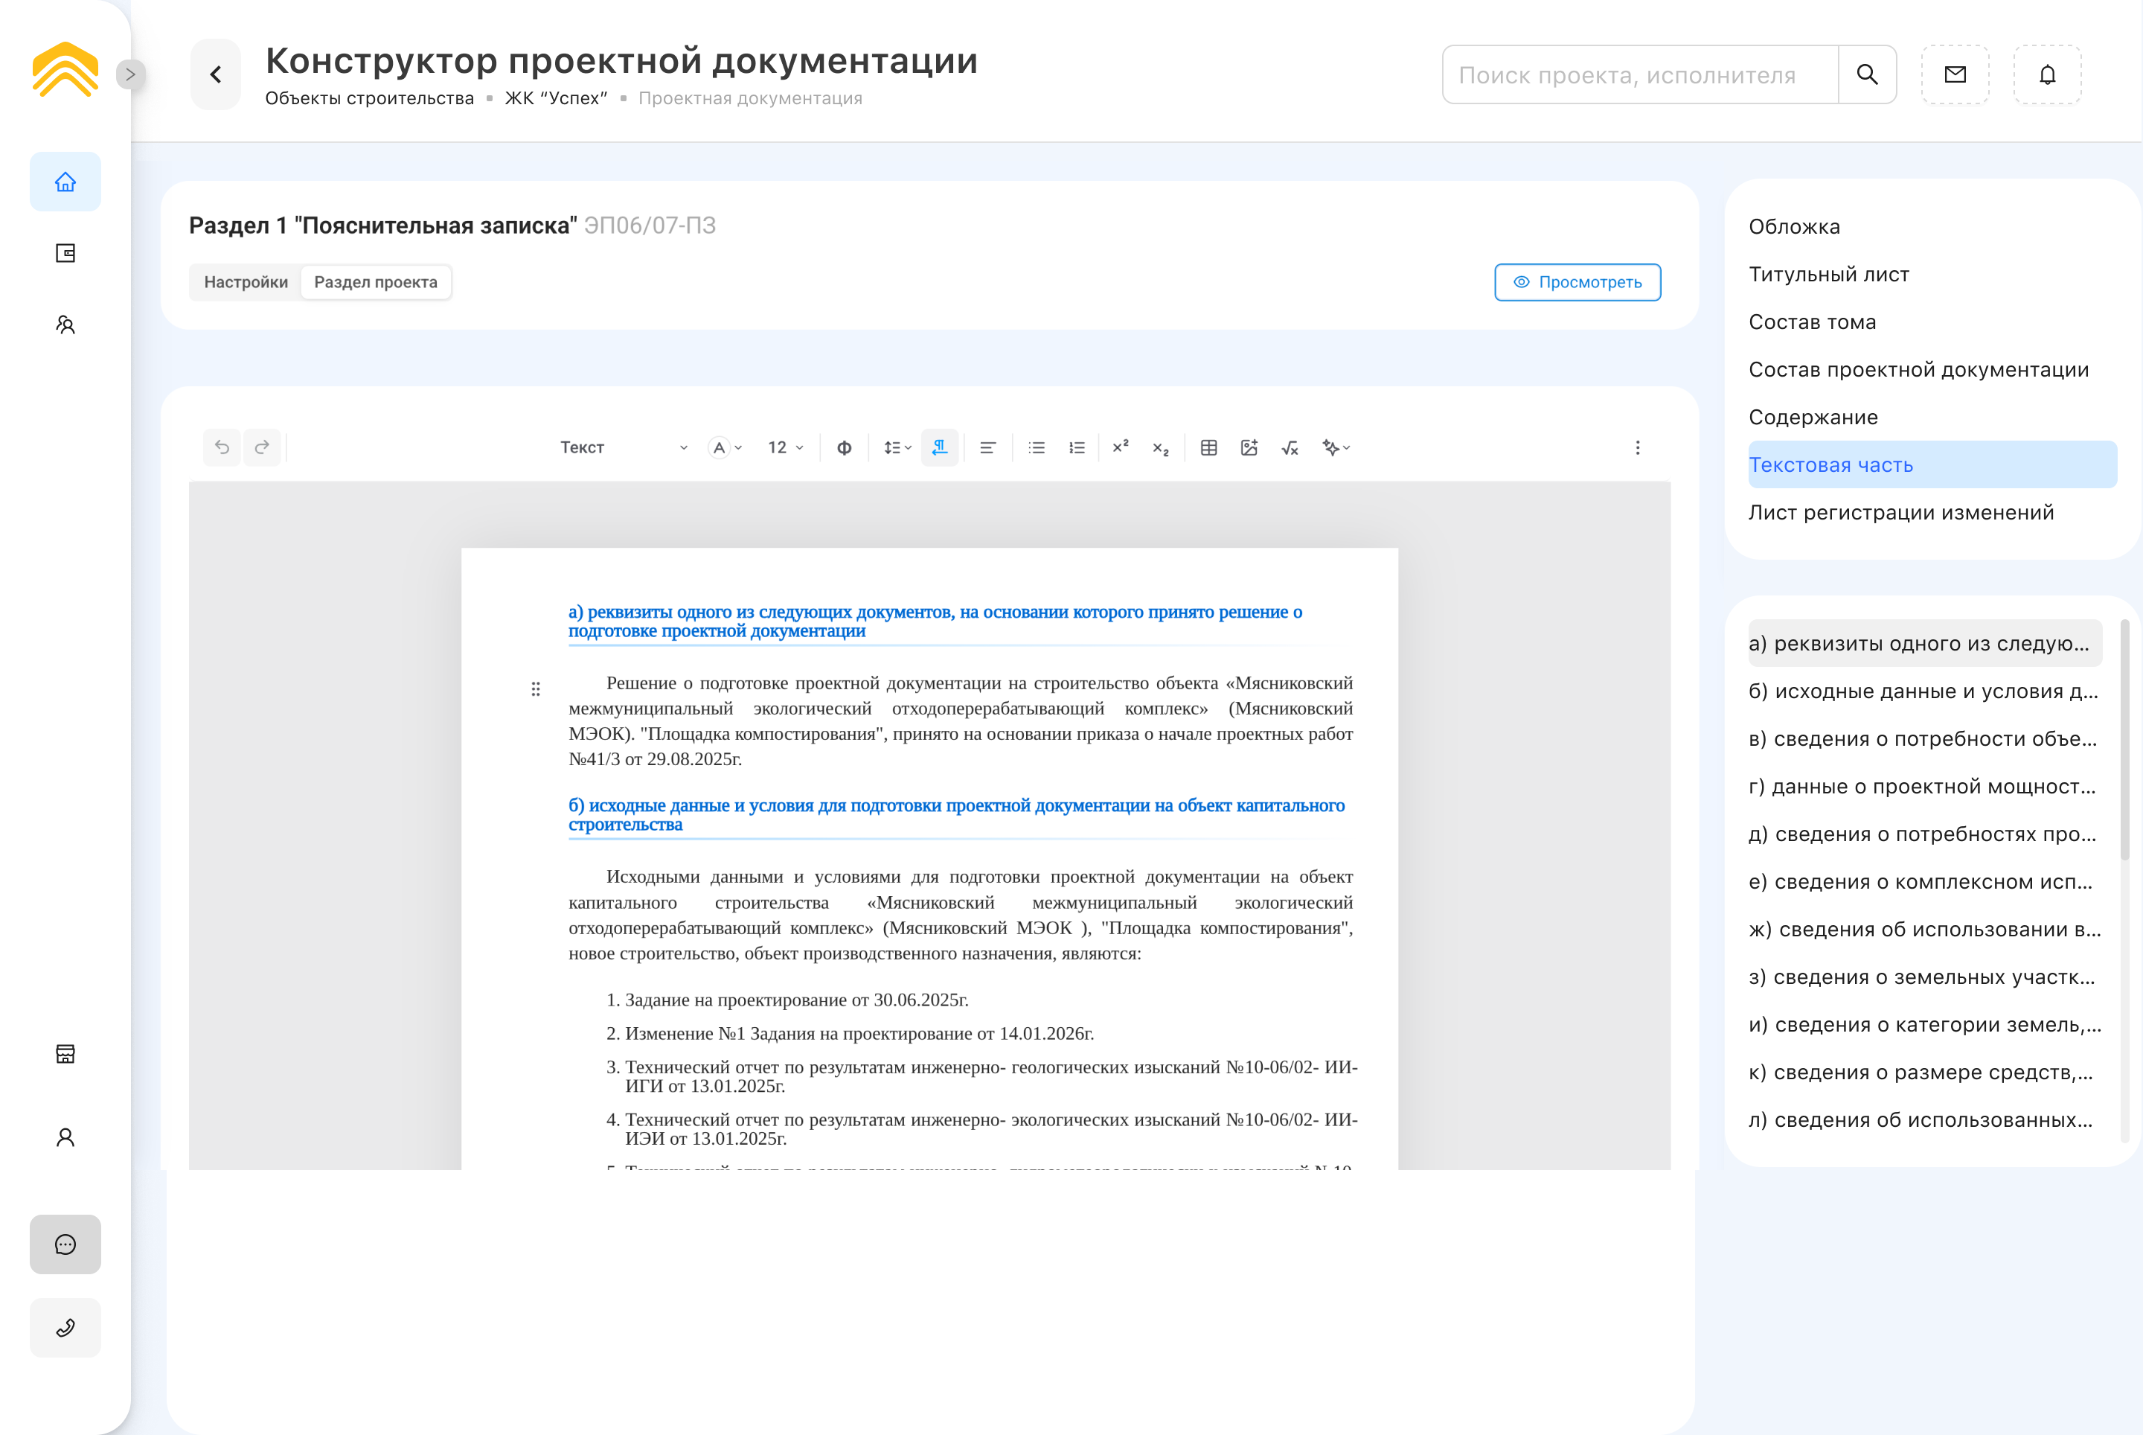
Task: Click the "Просмотреть" preview button
Action: [1577, 282]
